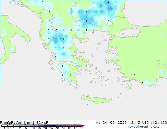
Task: Select the 5–10 mm legend color box
Action: click(29, 126)
